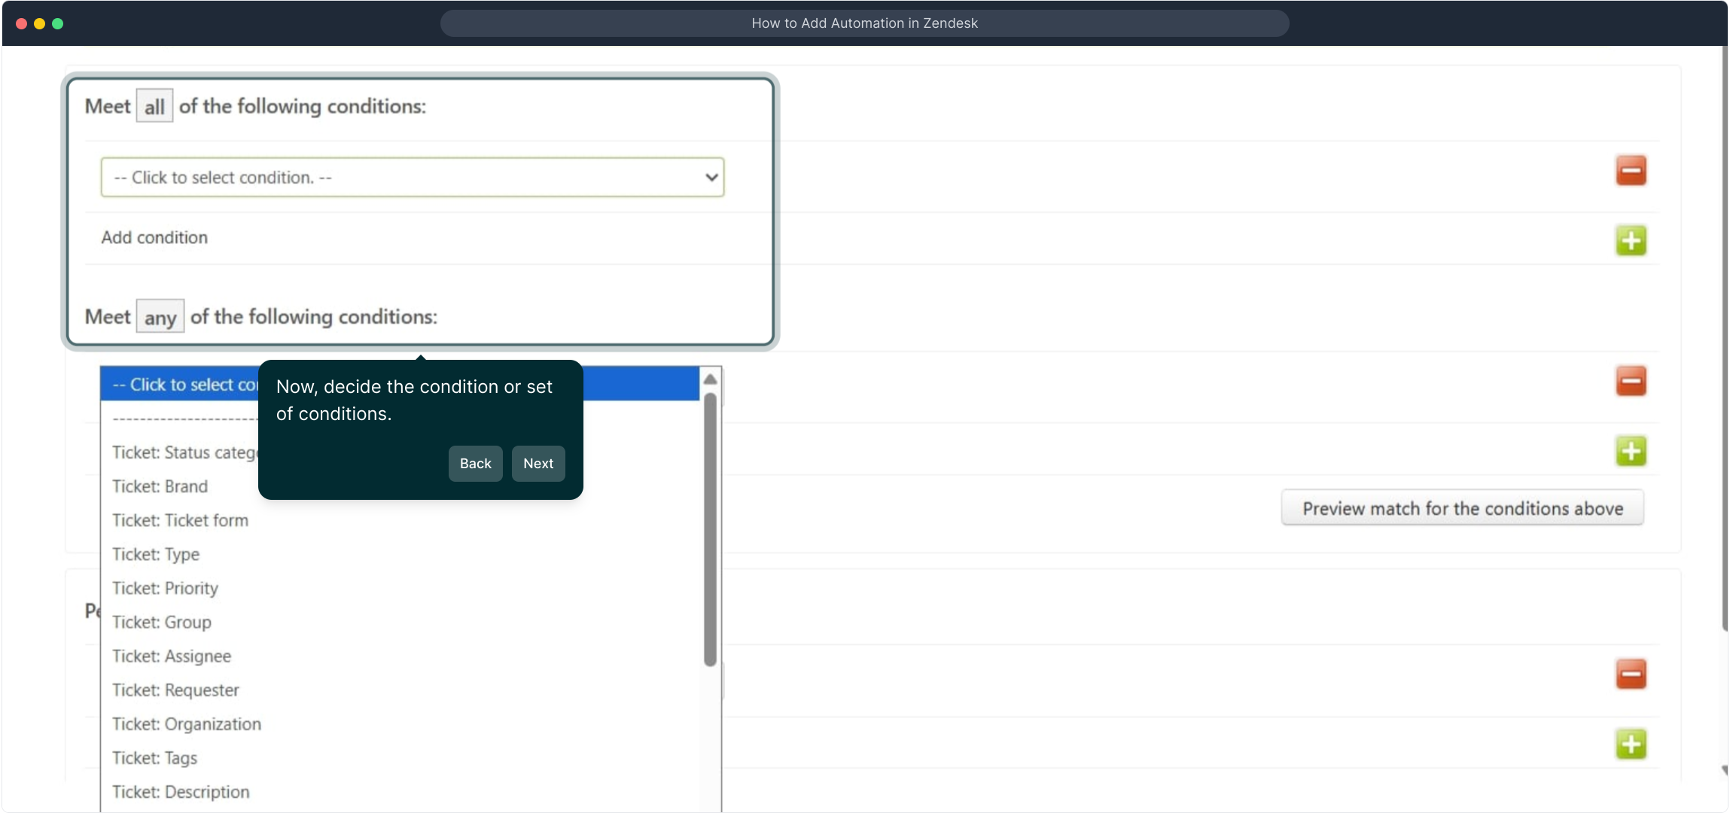Viewport: 1730px width, 813px height.
Task: Click second green plus add icon
Action: (1631, 451)
